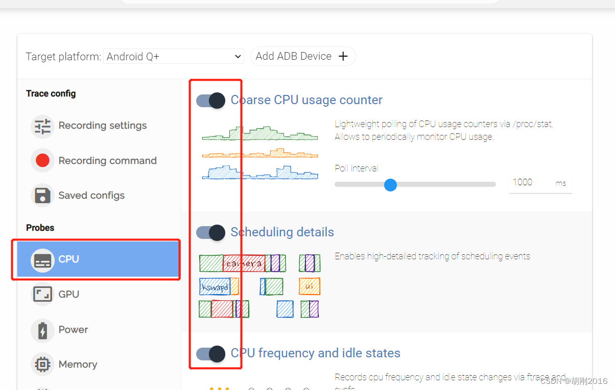Open Recording settings section
The height and width of the screenshot is (390, 615).
tap(100, 126)
